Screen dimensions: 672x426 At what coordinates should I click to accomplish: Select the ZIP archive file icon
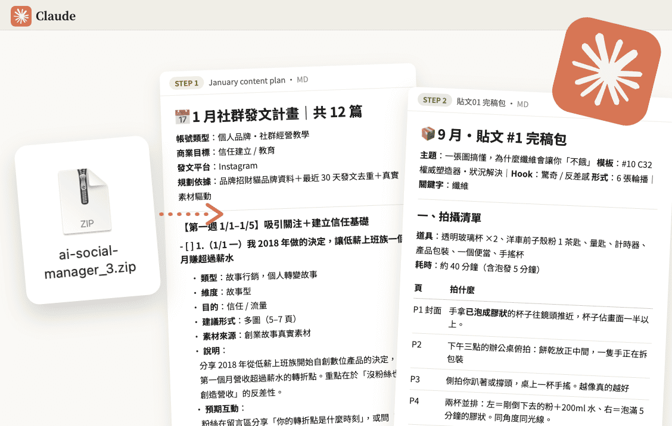click(x=85, y=201)
